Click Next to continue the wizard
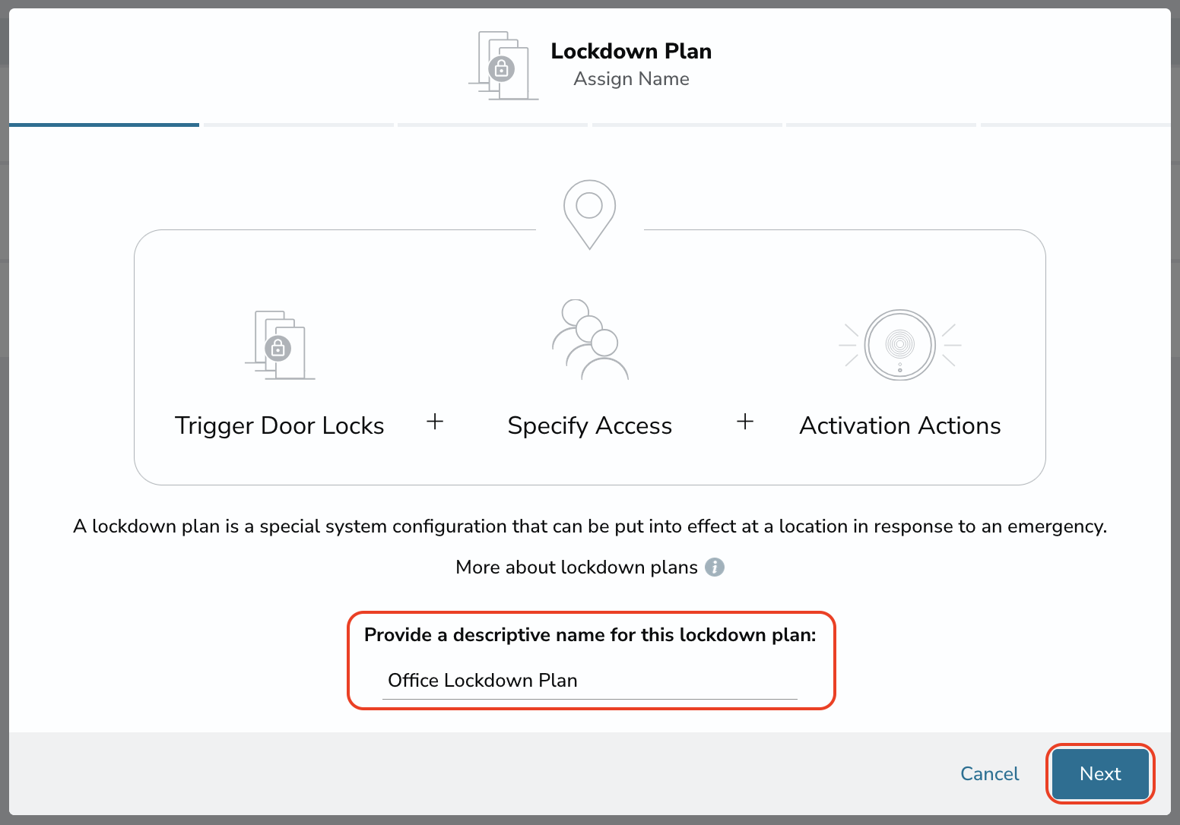 pos(1100,773)
